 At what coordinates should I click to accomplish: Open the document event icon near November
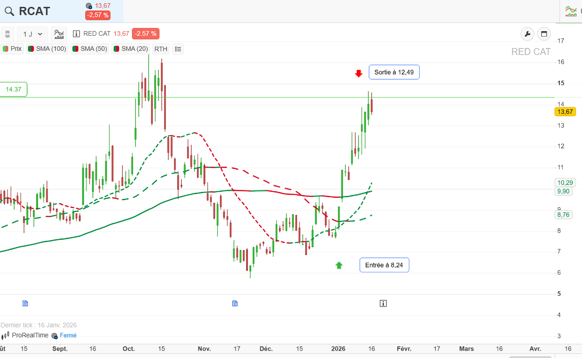pyautogui.click(x=235, y=303)
